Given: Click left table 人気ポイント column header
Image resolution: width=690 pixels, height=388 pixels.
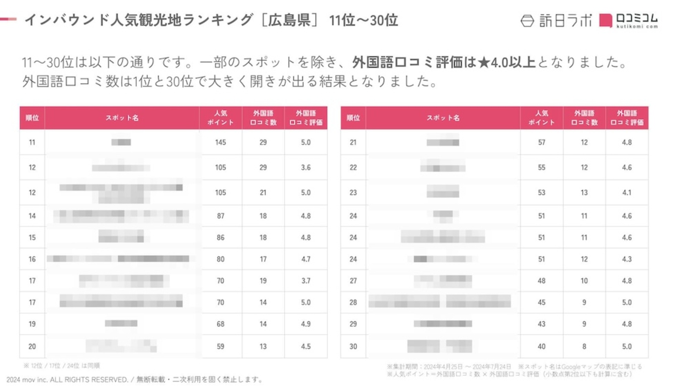Looking at the screenshot, I should [220, 118].
